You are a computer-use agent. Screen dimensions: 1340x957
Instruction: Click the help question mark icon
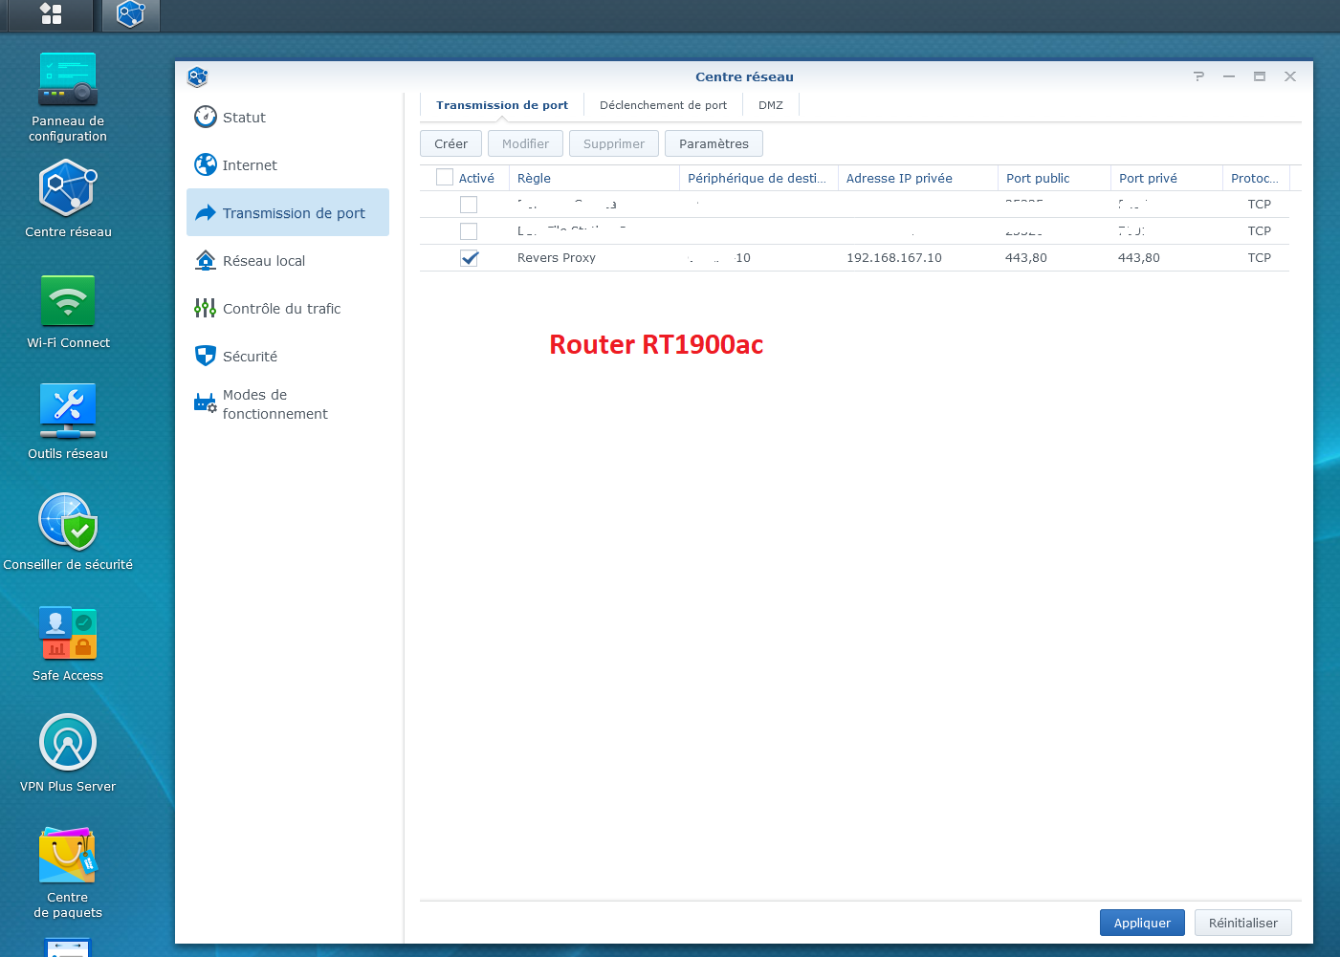coord(1198,76)
